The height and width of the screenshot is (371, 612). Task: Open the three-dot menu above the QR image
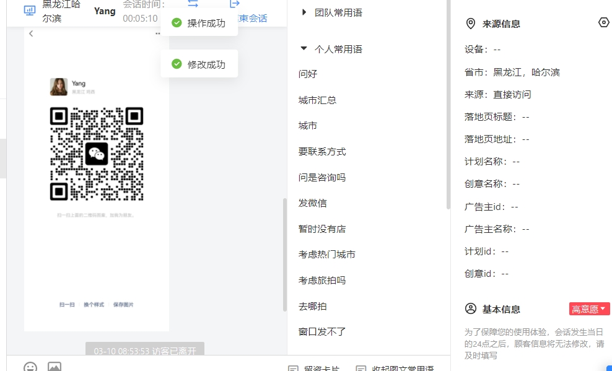pyautogui.click(x=158, y=33)
